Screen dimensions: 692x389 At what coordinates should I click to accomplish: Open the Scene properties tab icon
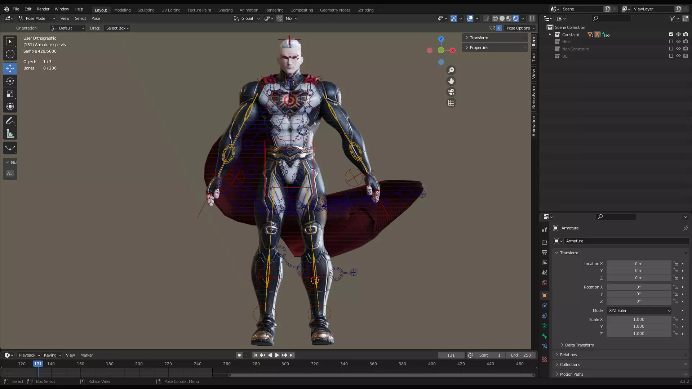click(545, 273)
